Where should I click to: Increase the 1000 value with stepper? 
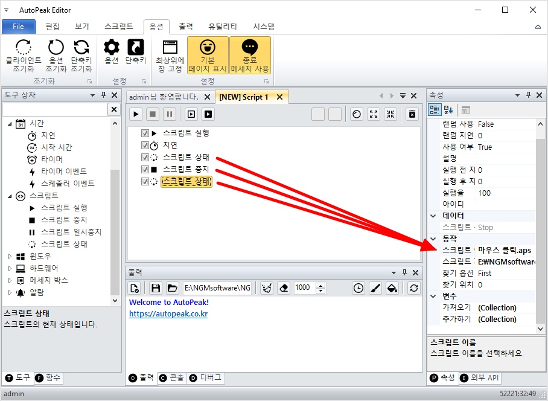click(x=320, y=285)
